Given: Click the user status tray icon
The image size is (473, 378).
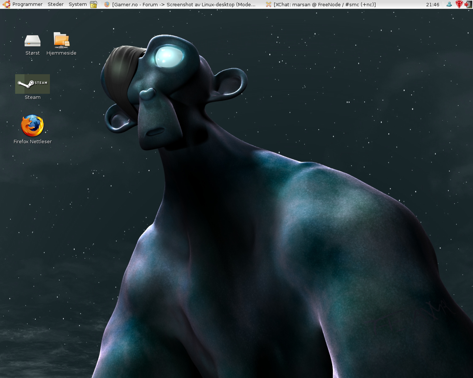Looking at the screenshot, I should click(449, 4).
